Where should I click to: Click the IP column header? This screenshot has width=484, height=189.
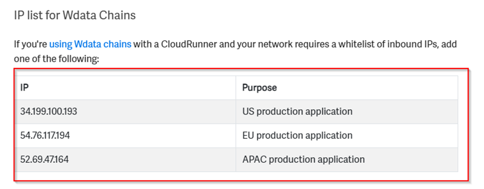coord(125,88)
